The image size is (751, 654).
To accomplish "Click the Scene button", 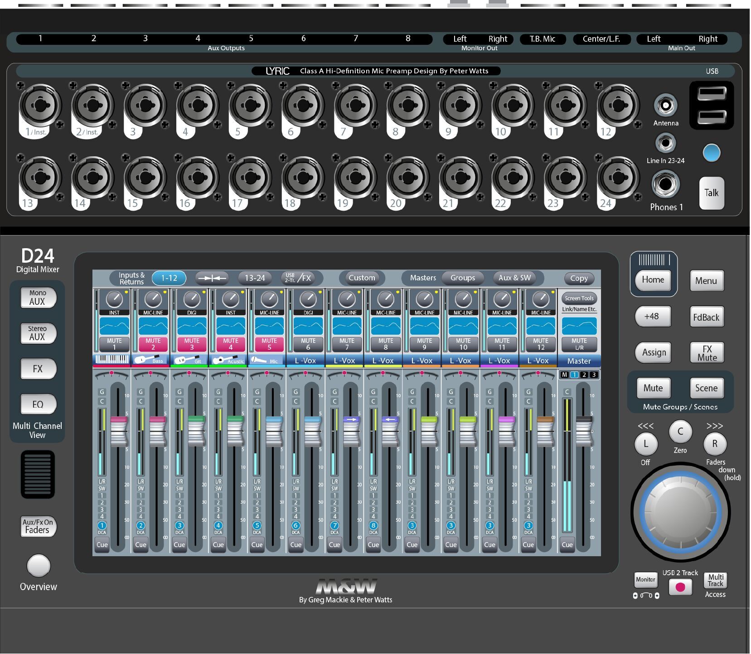I will (706, 388).
